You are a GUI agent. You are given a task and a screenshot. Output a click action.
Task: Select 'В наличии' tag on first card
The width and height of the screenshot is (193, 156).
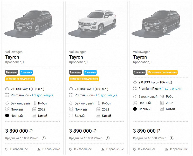coord(26,72)
